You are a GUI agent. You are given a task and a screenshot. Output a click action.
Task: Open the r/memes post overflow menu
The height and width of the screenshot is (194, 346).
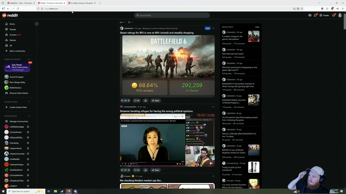(x=213, y=176)
